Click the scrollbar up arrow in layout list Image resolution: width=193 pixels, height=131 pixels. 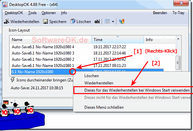pyautogui.click(x=178, y=39)
